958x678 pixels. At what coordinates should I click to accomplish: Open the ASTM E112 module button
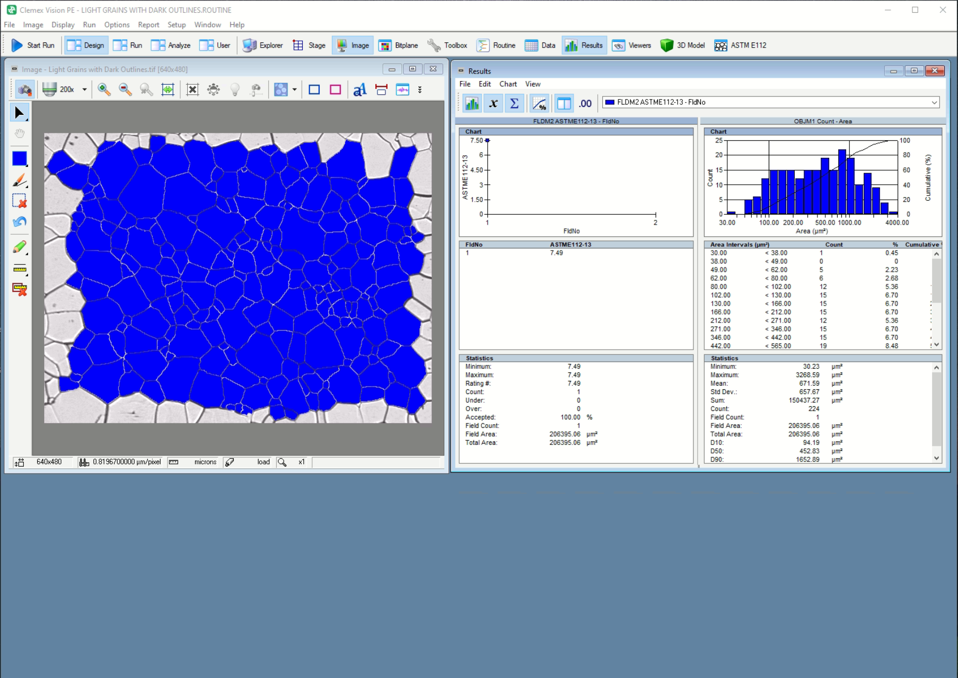(740, 46)
